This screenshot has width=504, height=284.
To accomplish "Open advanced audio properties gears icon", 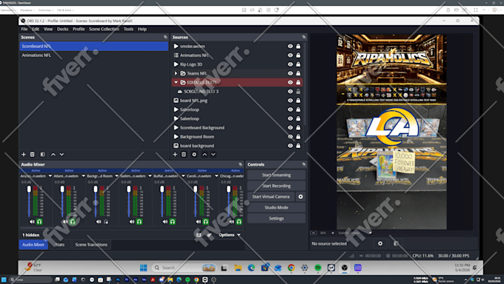I will click(209, 235).
